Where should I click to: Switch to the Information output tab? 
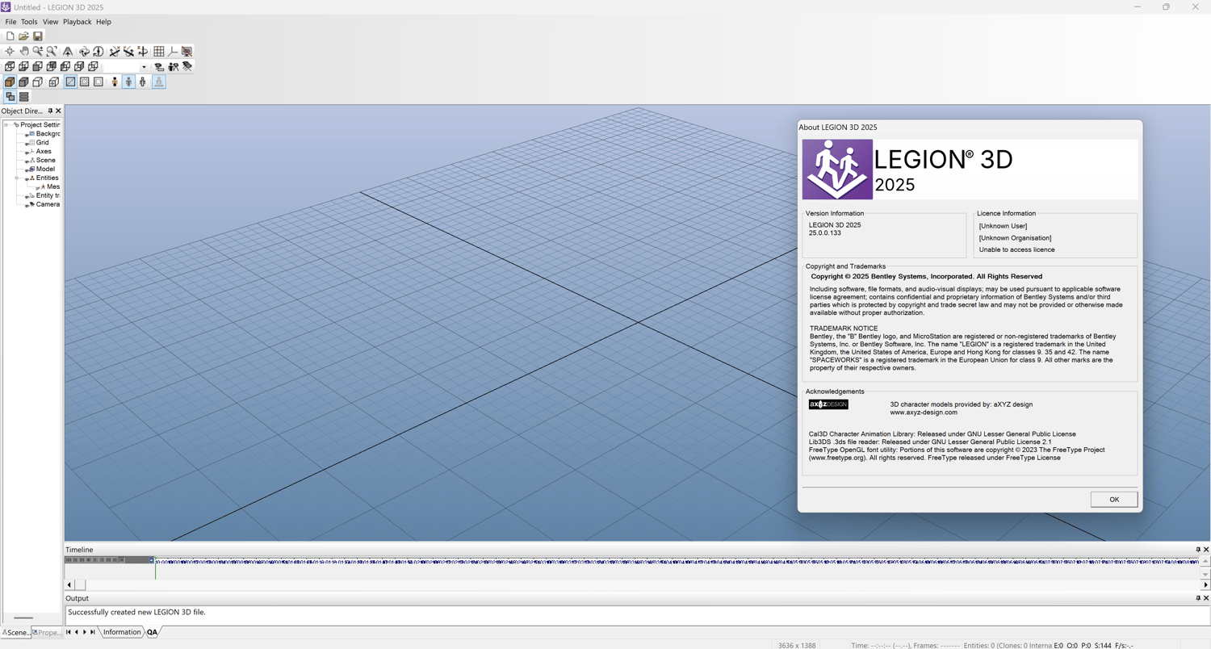click(x=122, y=632)
